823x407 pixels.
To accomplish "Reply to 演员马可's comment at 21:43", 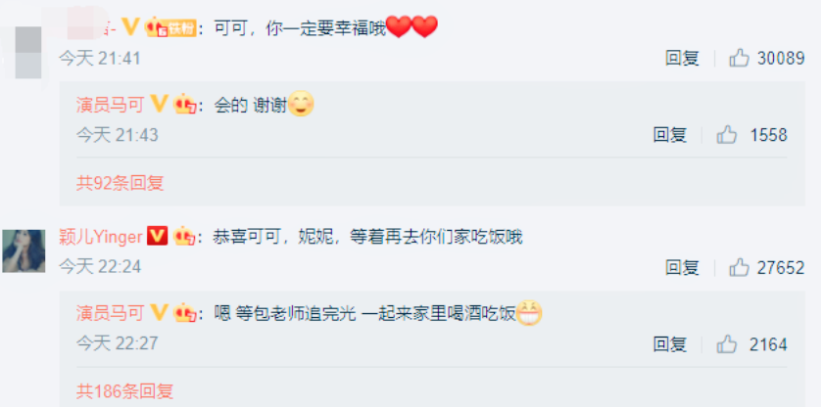I will coord(670,135).
